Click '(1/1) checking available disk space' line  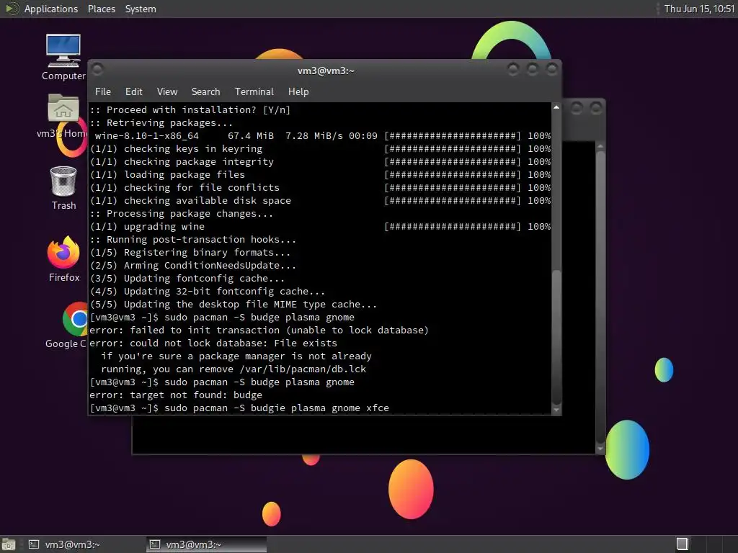[190, 200]
